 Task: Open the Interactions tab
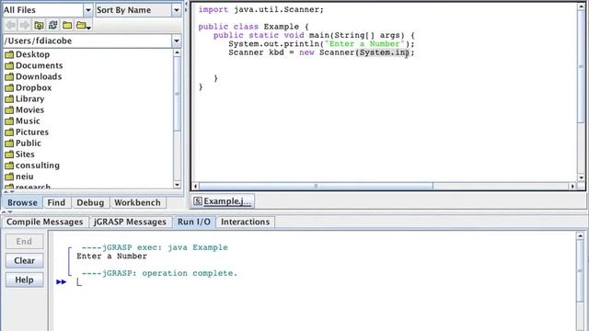point(246,222)
